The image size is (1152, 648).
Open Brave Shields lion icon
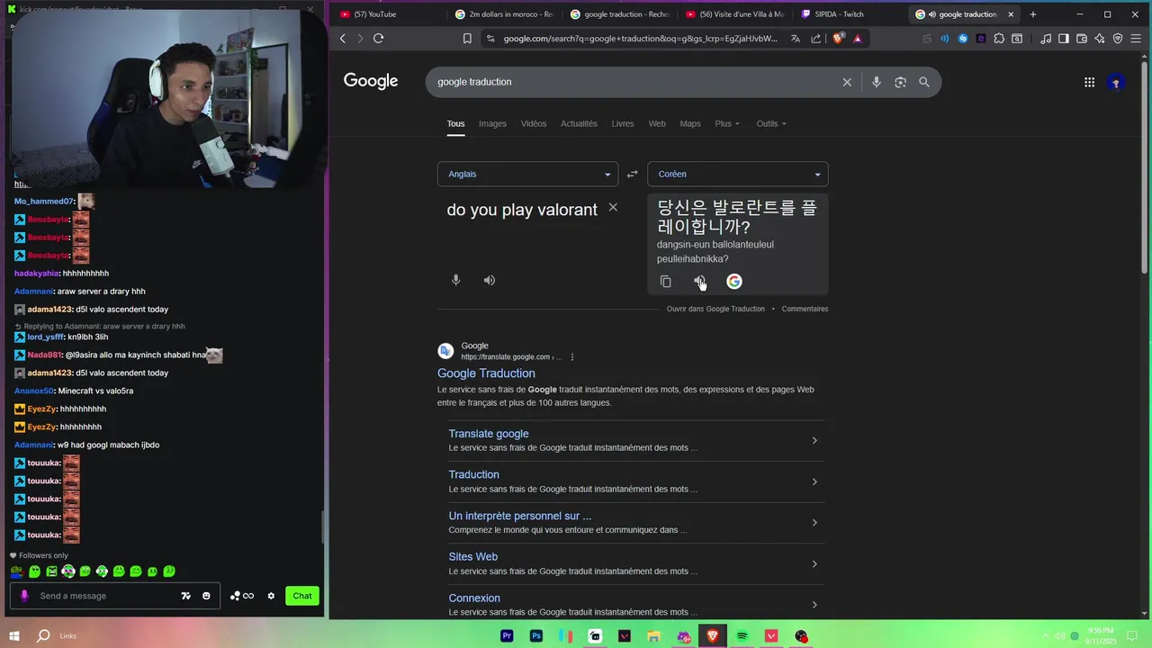[x=839, y=39]
